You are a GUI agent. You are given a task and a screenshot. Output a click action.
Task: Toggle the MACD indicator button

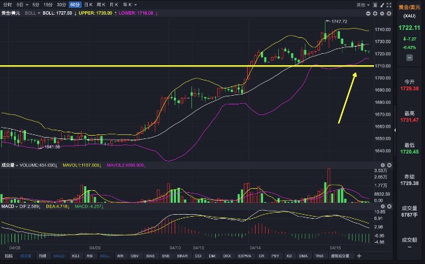click(59, 256)
